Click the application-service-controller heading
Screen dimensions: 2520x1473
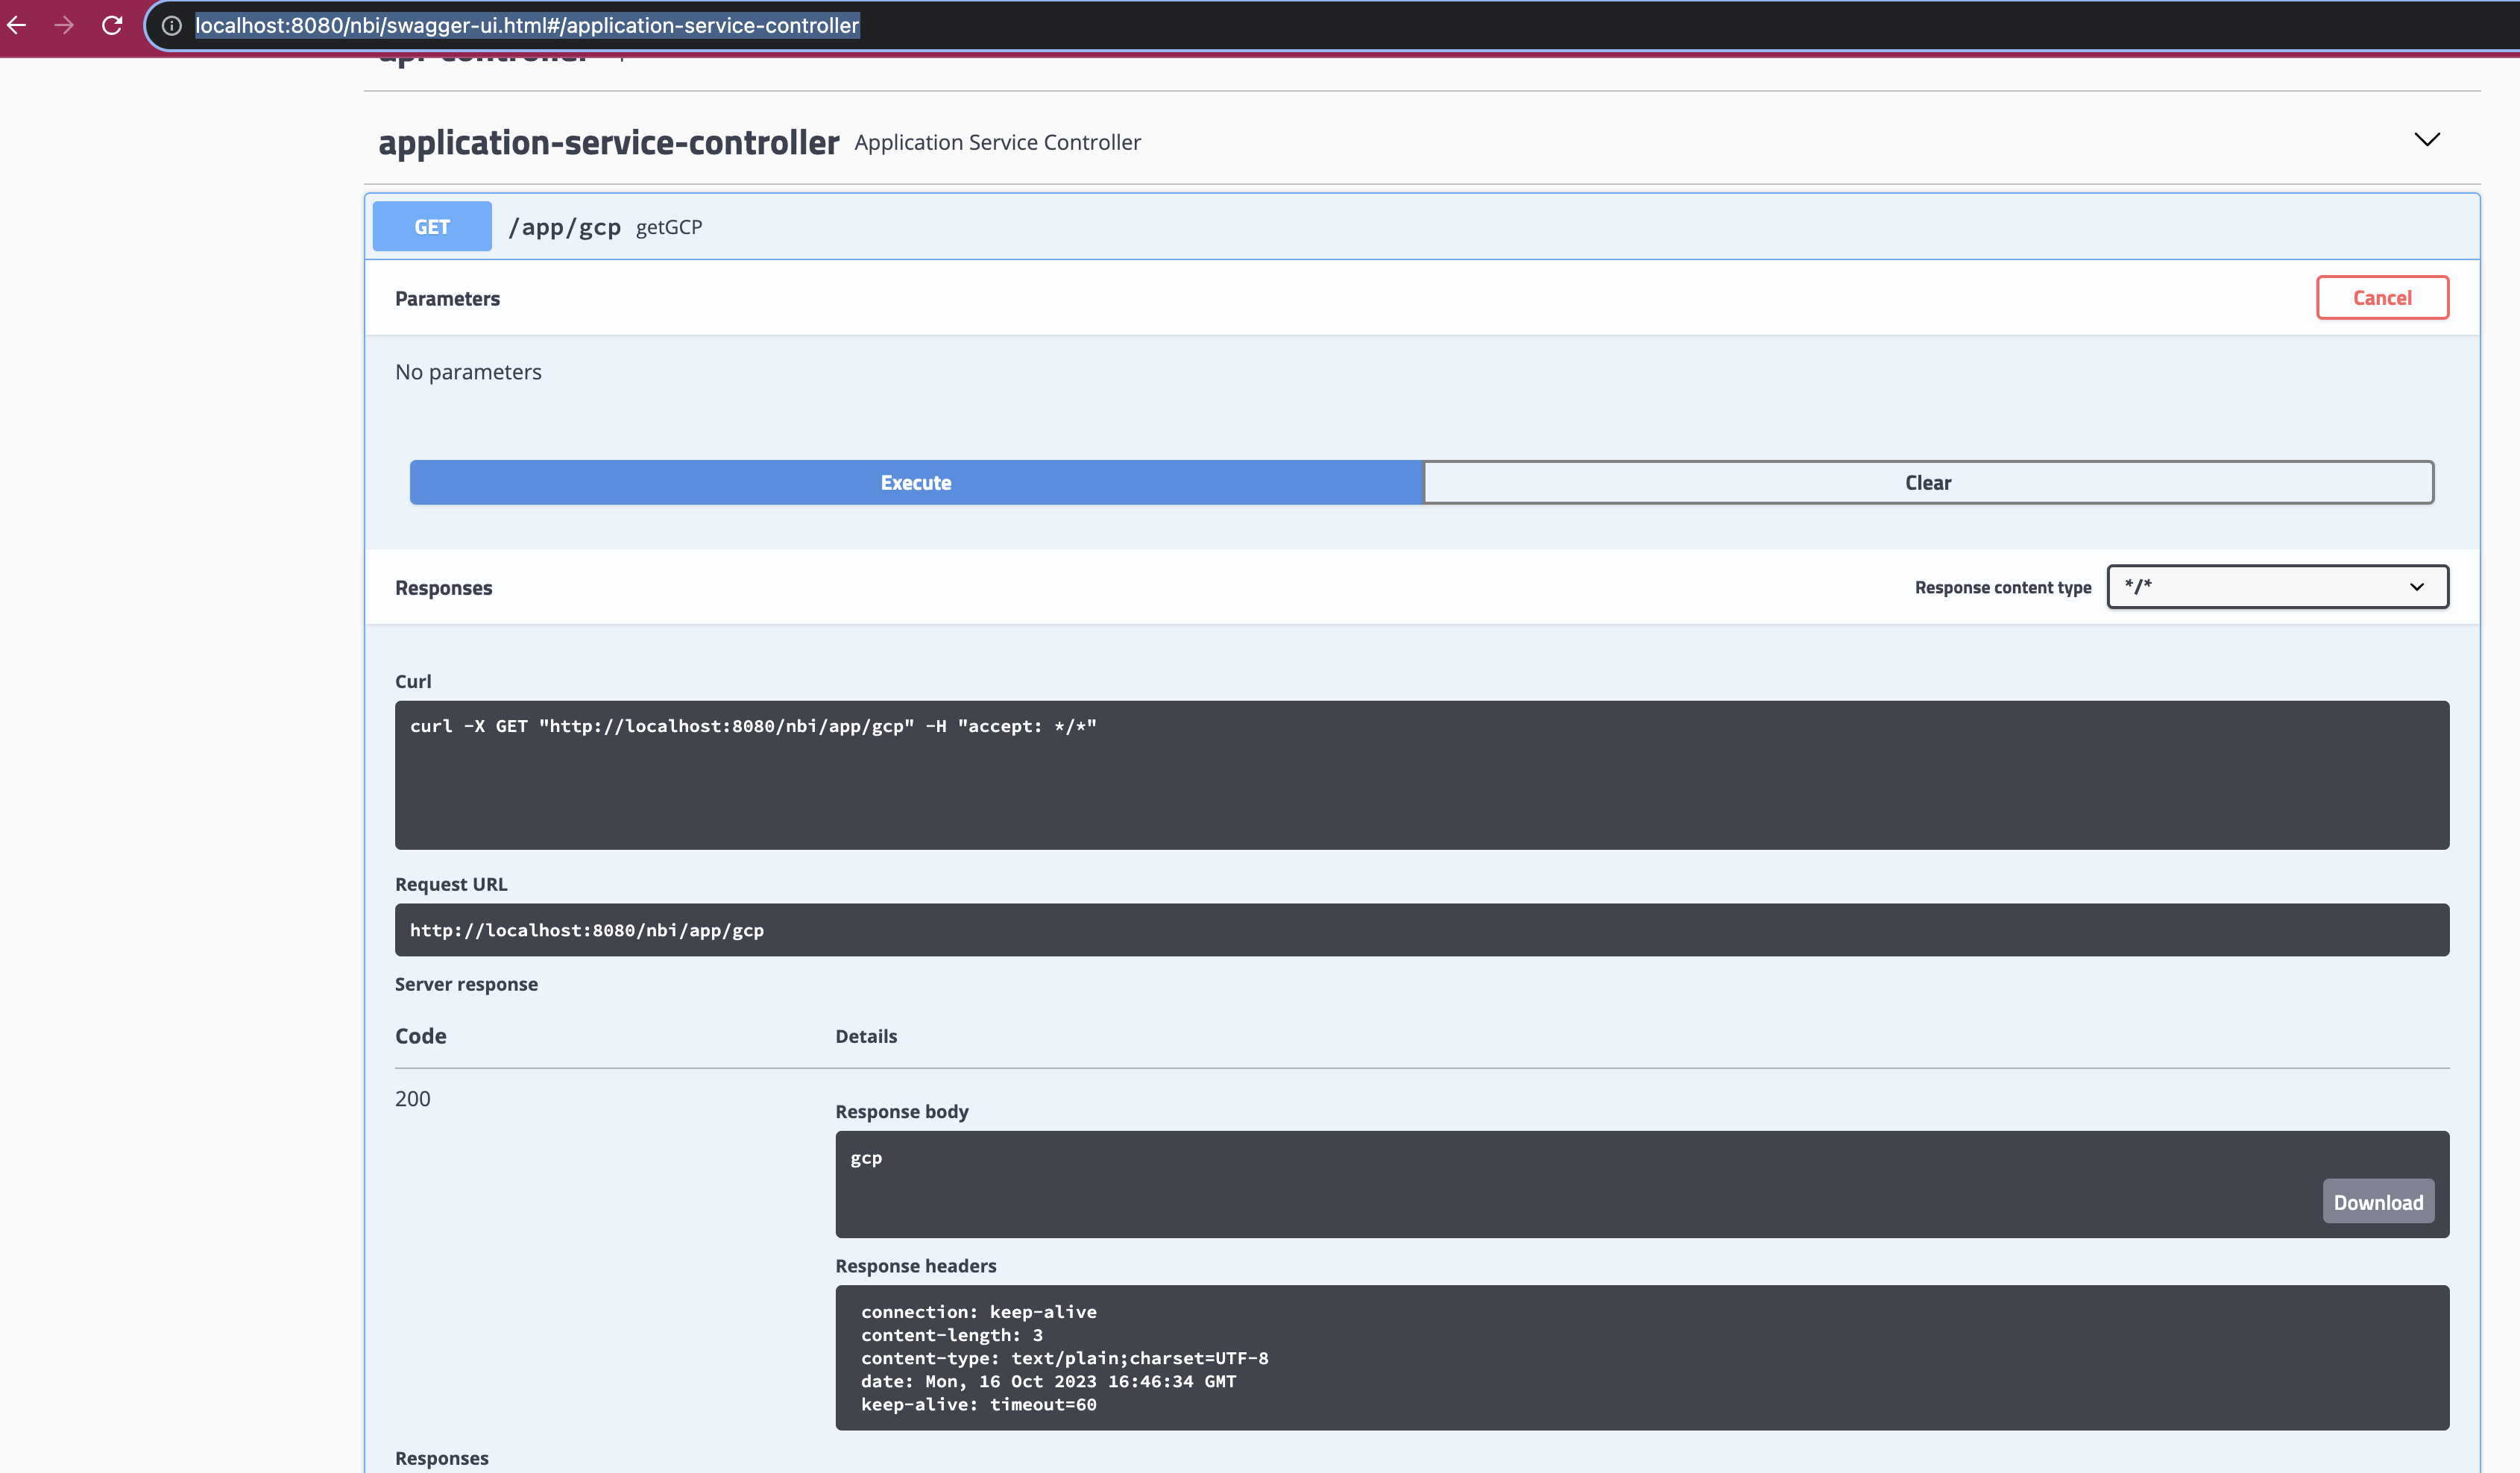point(607,142)
